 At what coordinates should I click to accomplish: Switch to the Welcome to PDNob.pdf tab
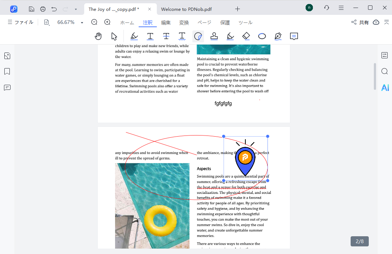coord(186,9)
